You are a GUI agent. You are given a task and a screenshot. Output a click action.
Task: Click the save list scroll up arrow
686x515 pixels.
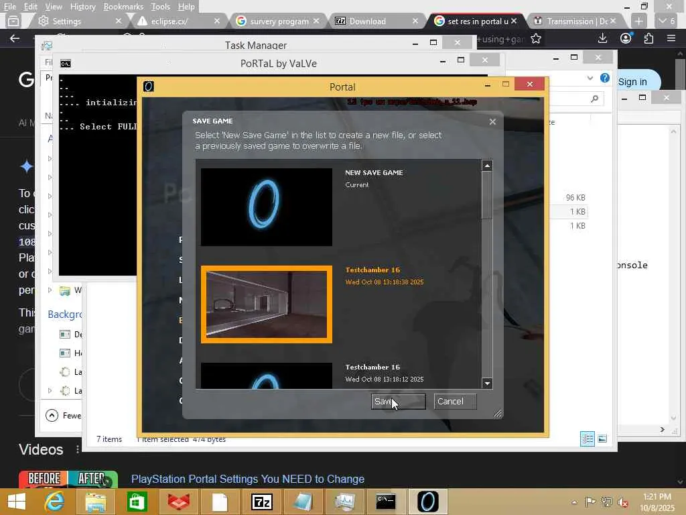[x=487, y=166]
